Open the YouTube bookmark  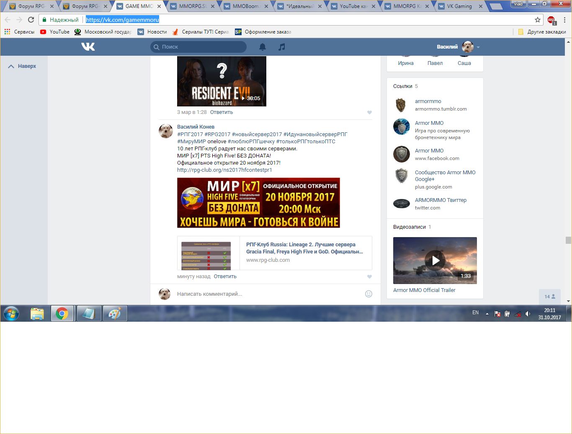[x=55, y=32]
